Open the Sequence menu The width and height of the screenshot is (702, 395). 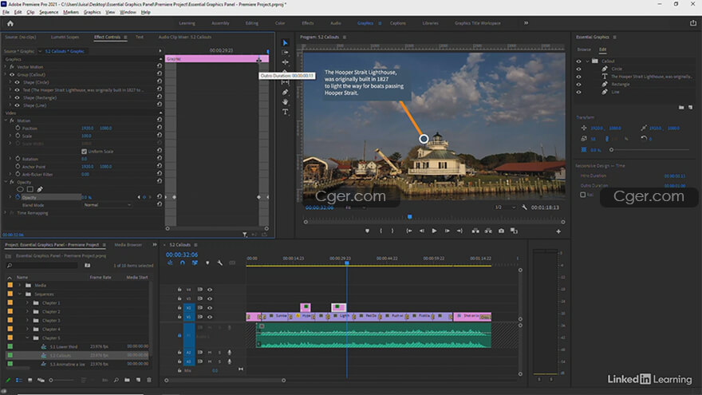tap(49, 12)
